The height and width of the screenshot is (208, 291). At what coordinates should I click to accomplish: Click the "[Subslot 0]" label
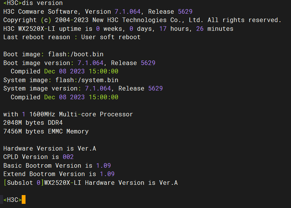(x=24, y=183)
